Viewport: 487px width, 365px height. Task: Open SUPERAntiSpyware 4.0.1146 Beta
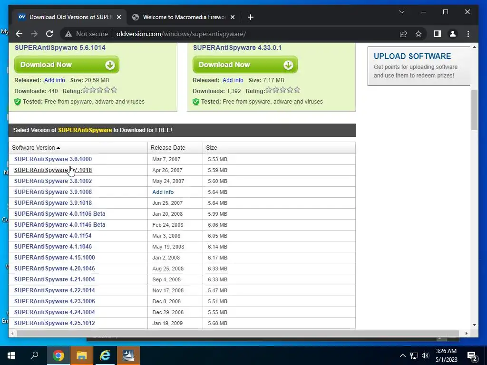click(59, 225)
